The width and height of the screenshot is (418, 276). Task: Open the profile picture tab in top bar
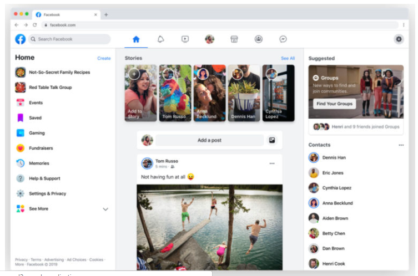209,39
